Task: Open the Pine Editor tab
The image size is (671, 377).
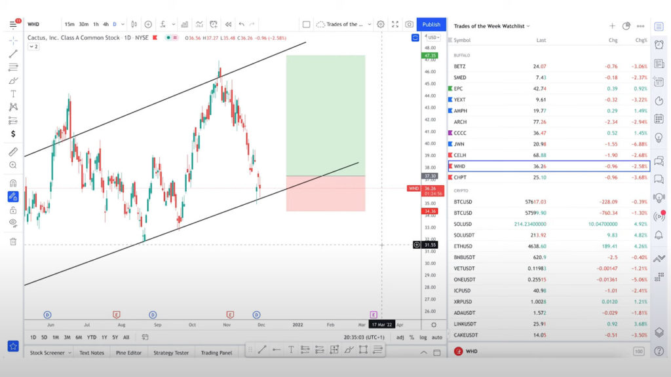Action: pyautogui.click(x=128, y=353)
